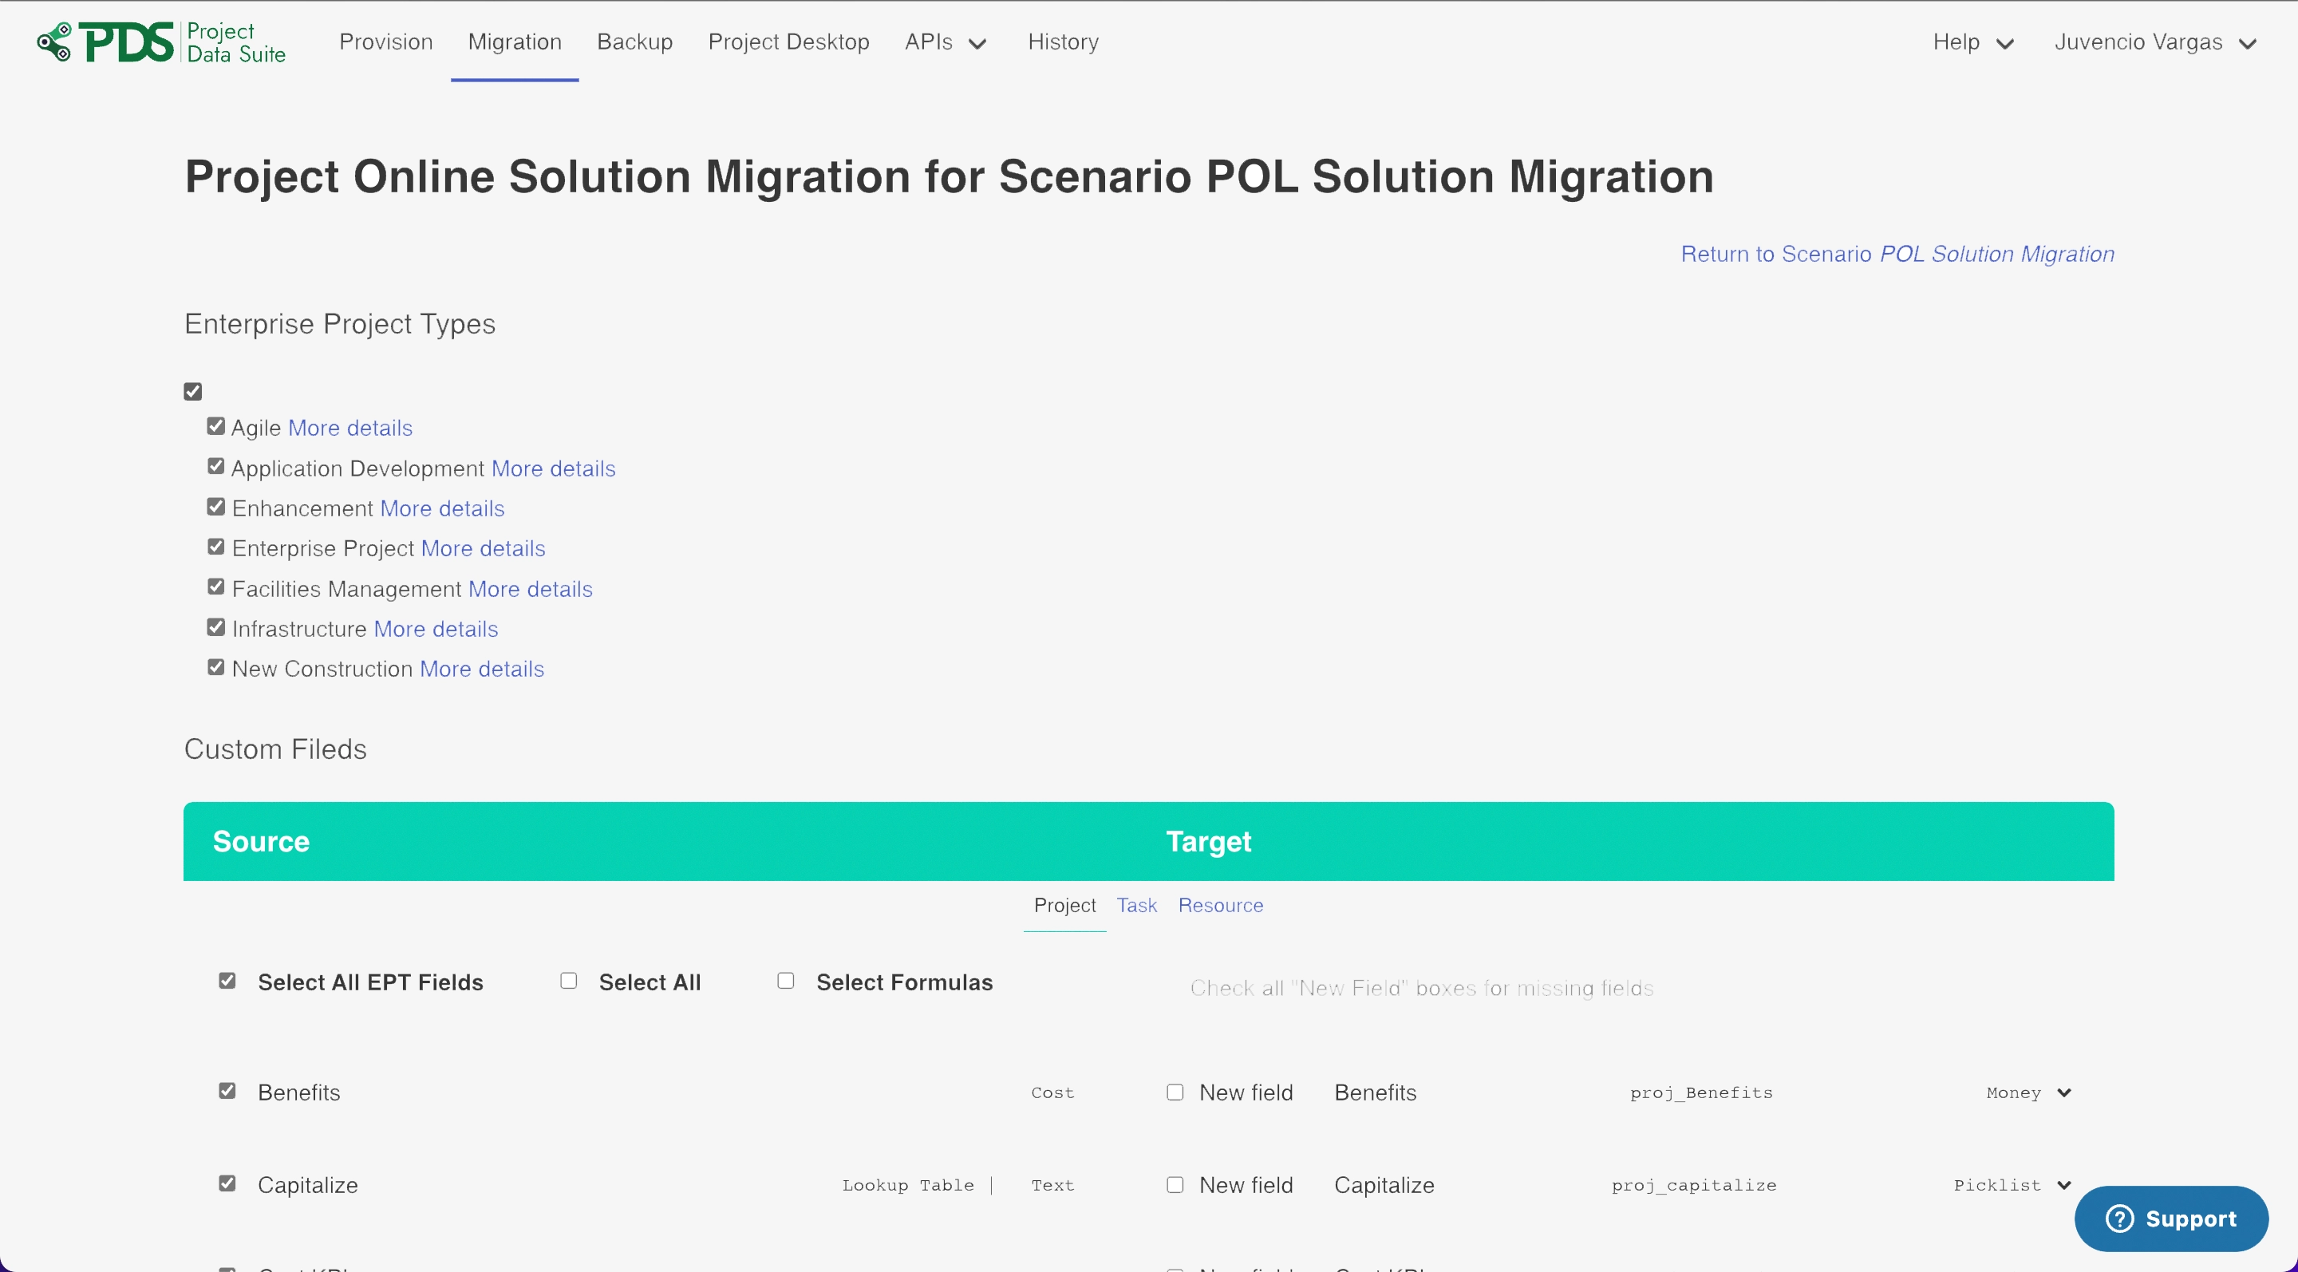Screen dimensions: 2298x1272
Task: Enable the Select Formulas checkbox
Action: [x=786, y=982]
